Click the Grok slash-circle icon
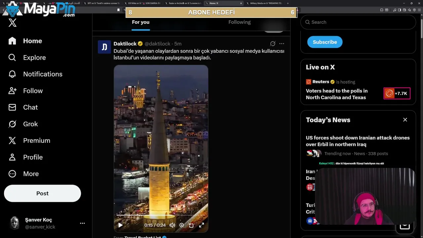 (12, 124)
